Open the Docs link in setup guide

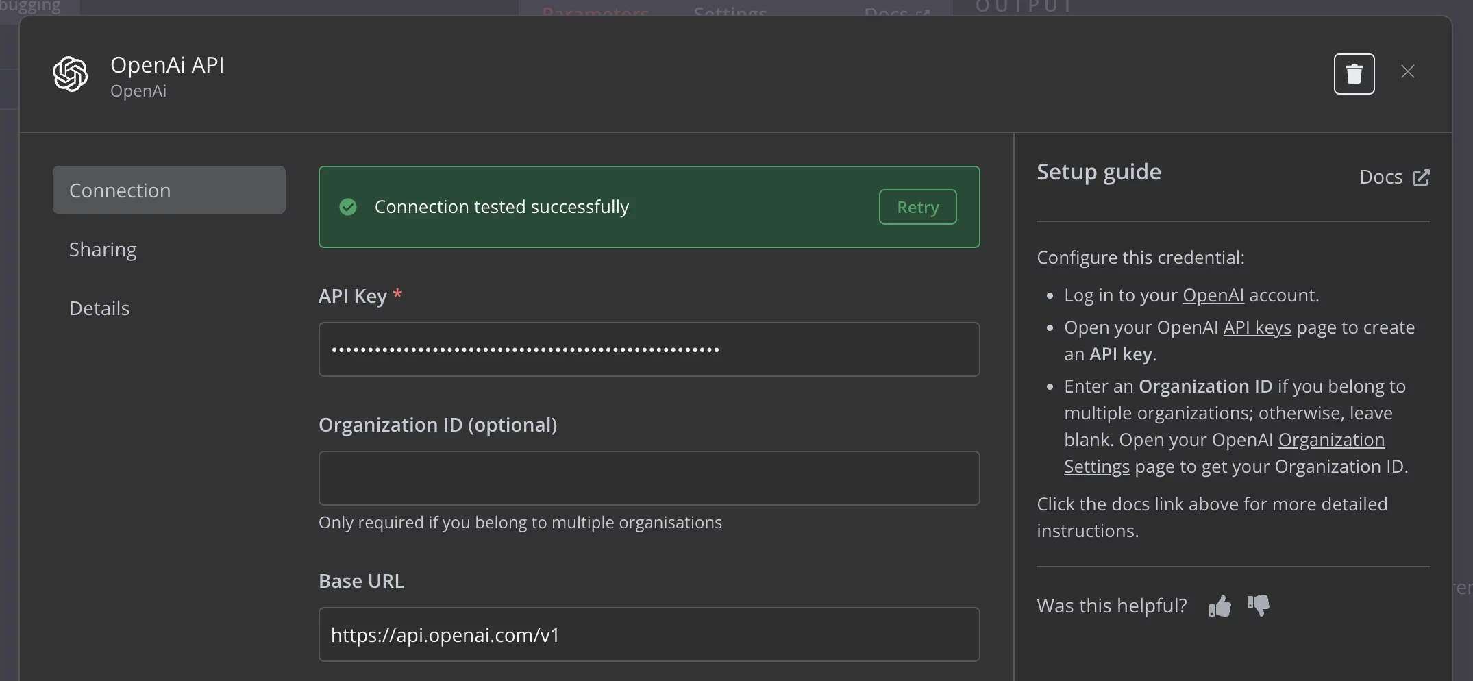[x=1394, y=177]
